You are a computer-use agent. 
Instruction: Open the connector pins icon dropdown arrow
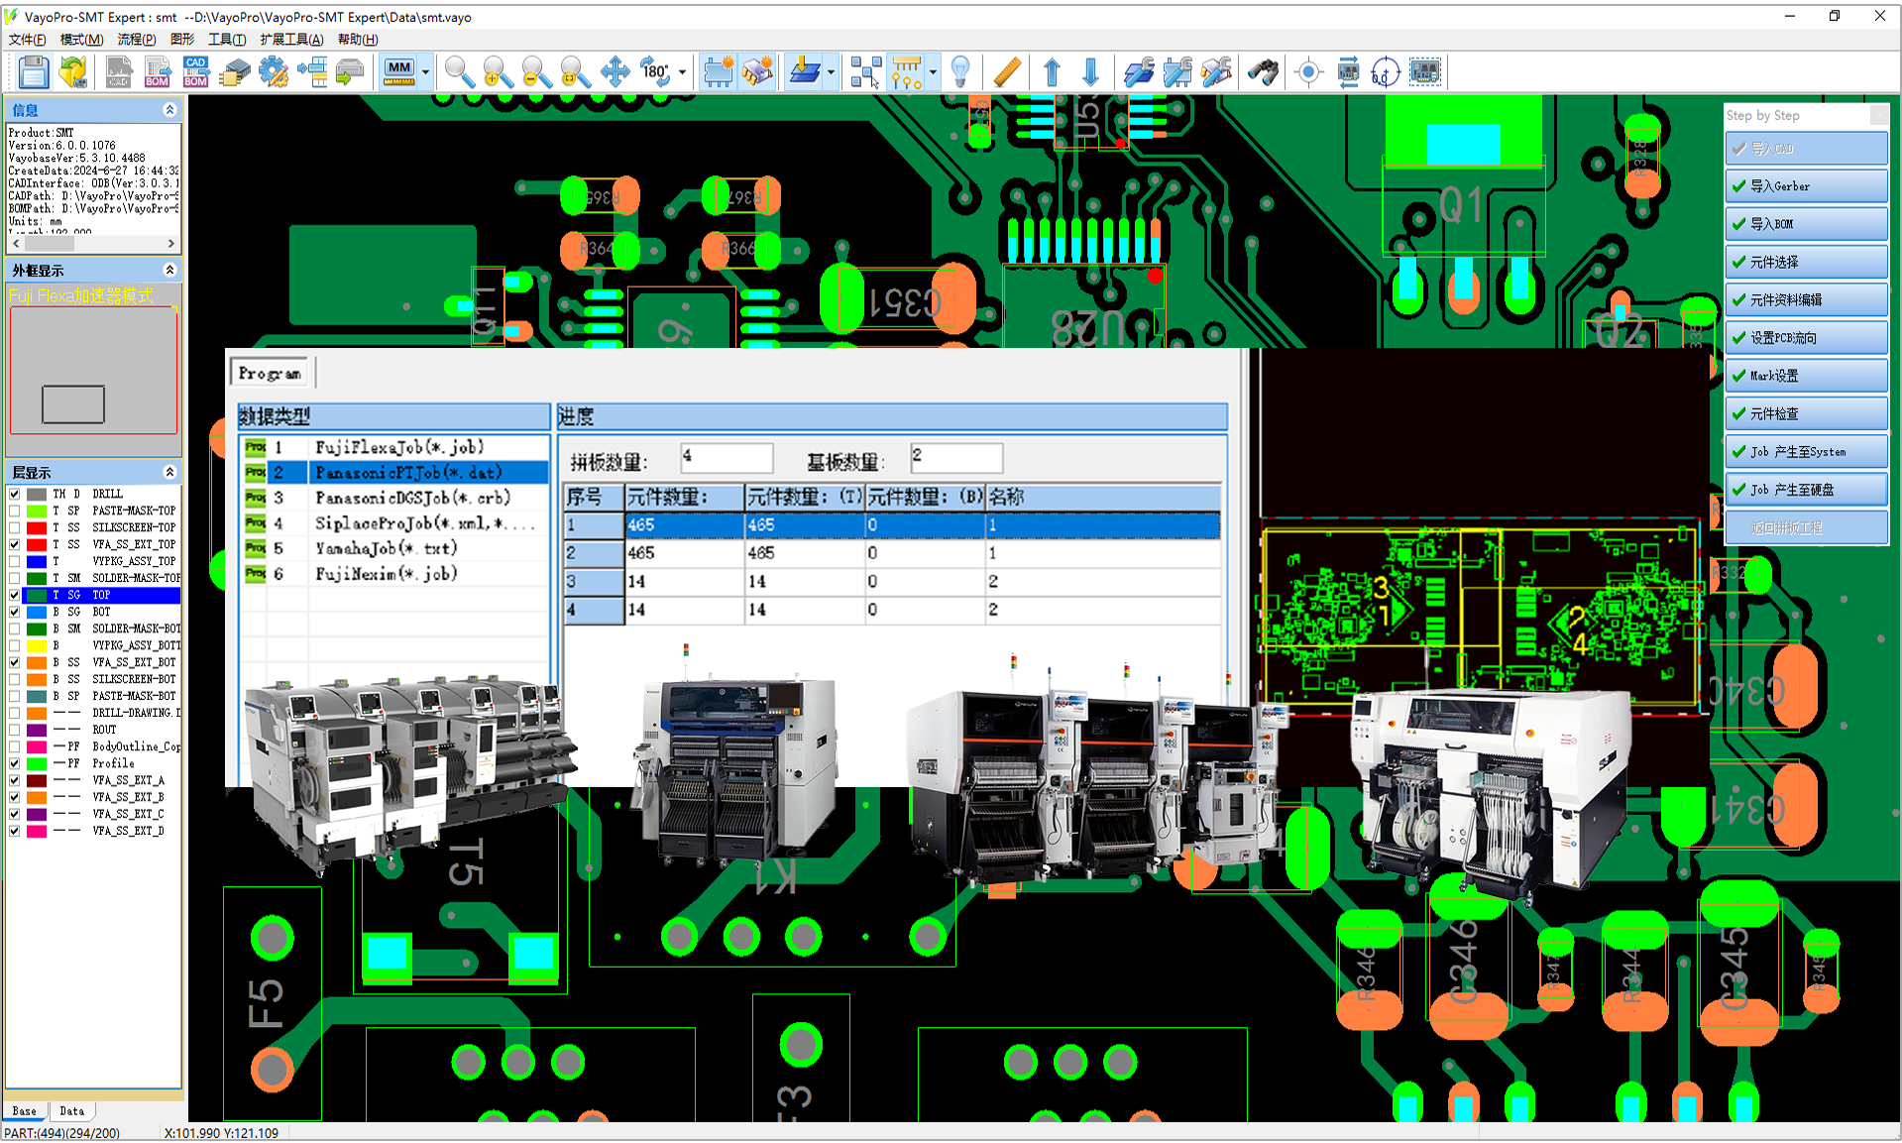[933, 72]
